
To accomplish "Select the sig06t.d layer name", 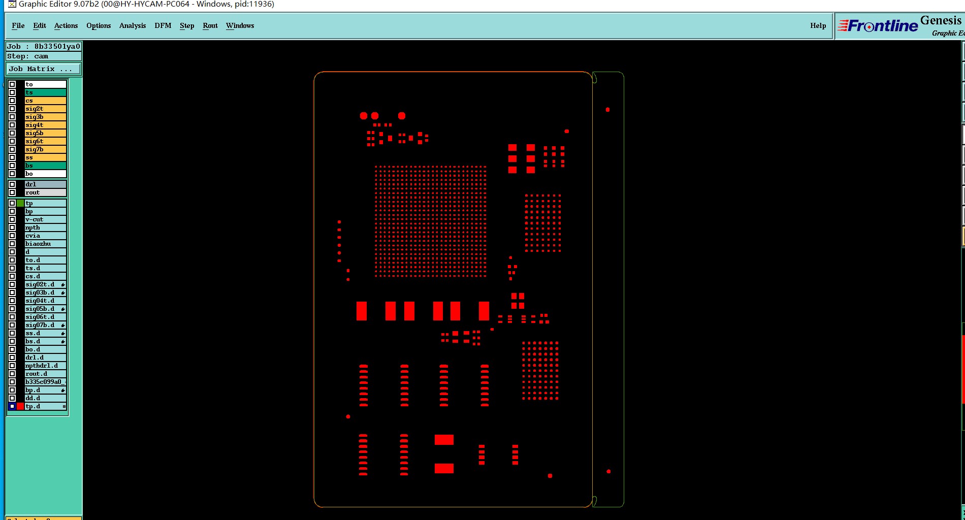I will (x=46, y=317).
